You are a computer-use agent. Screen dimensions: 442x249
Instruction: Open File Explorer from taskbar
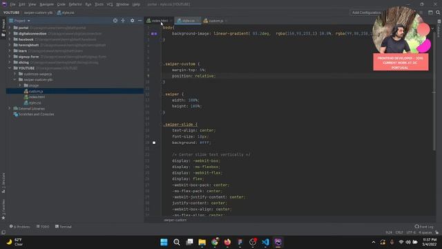click(x=202, y=242)
